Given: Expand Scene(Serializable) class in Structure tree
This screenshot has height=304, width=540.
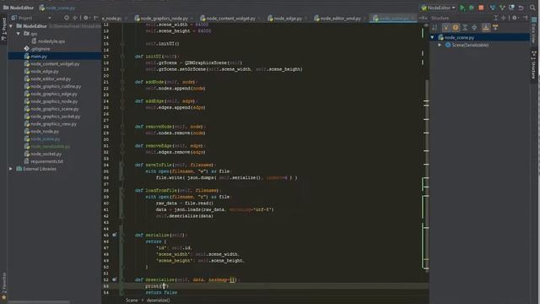Looking at the screenshot, I should coord(440,45).
